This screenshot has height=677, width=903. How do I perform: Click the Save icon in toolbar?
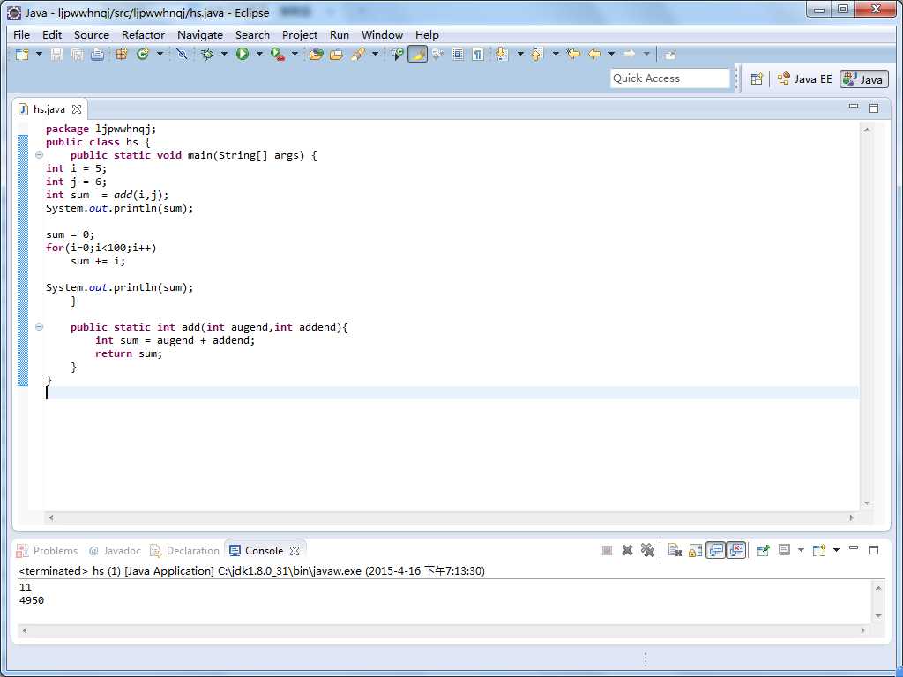56,55
